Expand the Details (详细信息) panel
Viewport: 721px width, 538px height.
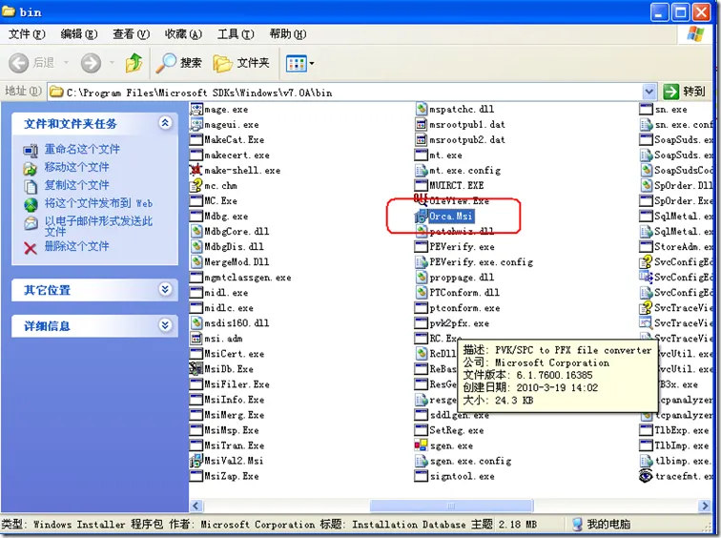pos(165,325)
